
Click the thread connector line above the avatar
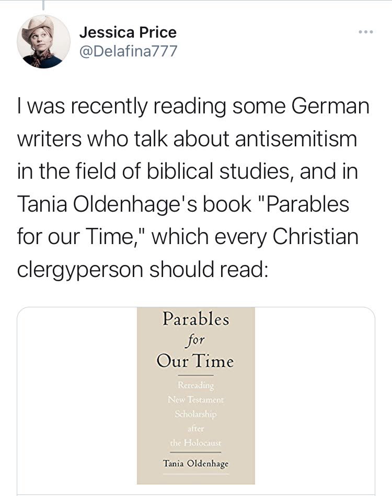click(x=43, y=5)
